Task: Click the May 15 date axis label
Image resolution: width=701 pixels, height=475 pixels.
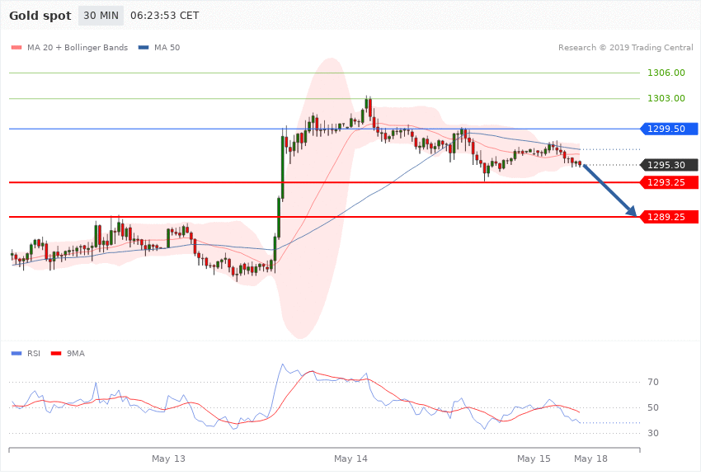Action: click(534, 459)
